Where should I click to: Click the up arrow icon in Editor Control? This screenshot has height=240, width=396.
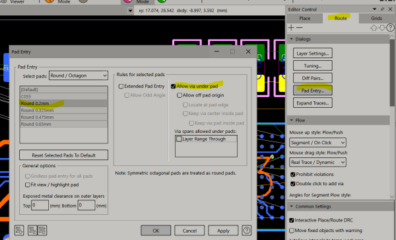(374, 28)
